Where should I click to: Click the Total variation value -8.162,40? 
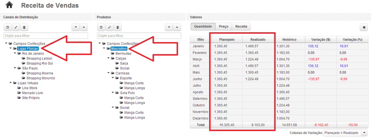tap(321, 125)
